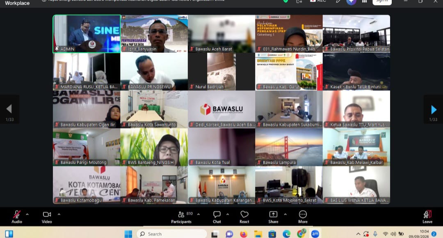Image resolution: width=443 pixels, height=238 pixels.
Task: Select the Bawaslu Parigi Moutong tile
Action: tap(87, 147)
